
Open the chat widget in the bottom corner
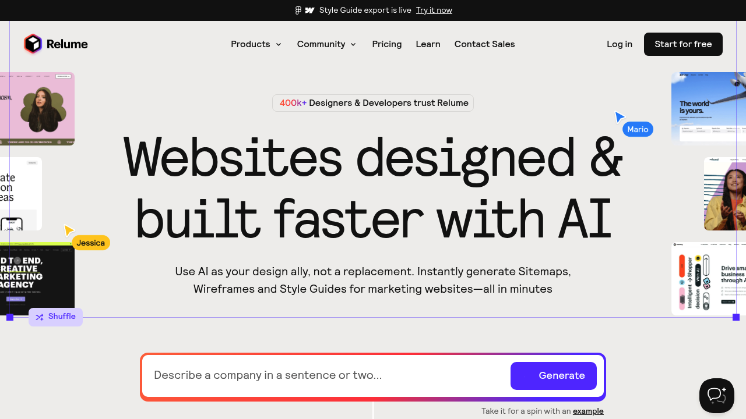pyautogui.click(x=716, y=395)
